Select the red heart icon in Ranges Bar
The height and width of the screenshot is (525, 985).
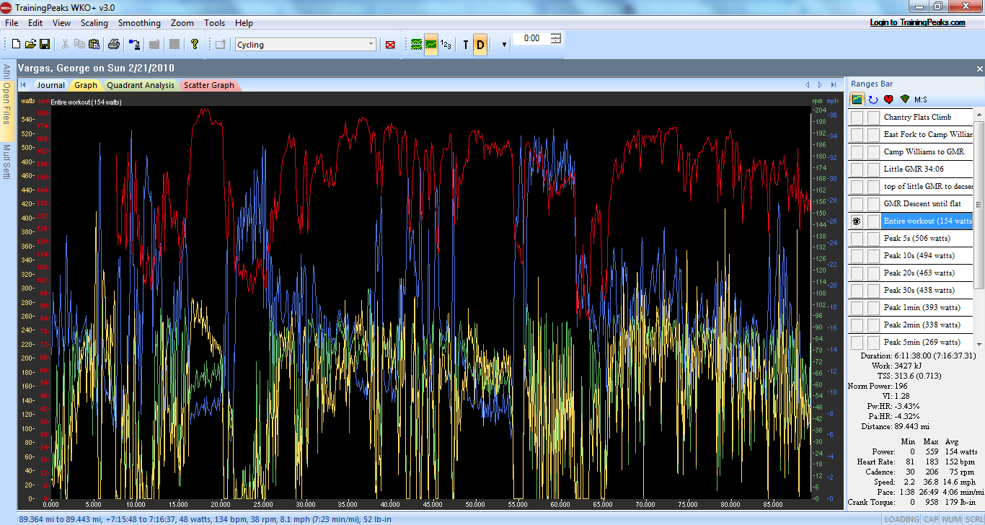click(x=888, y=100)
